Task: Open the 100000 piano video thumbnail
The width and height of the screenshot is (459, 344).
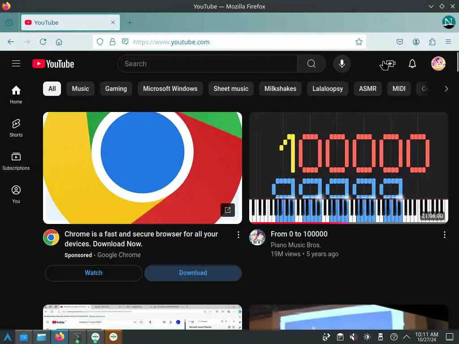Action: click(x=349, y=168)
